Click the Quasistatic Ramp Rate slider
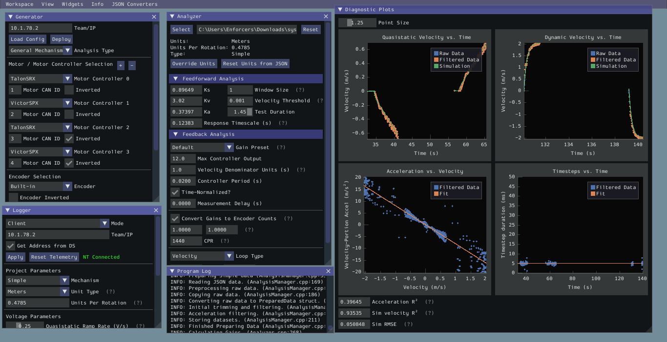The width and height of the screenshot is (667, 342). pyautogui.click(x=25, y=326)
